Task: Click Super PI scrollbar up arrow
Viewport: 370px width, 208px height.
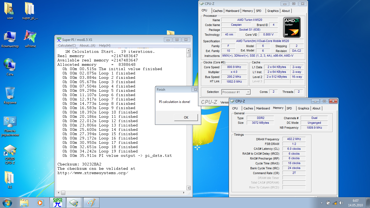Action: tap(189, 51)
